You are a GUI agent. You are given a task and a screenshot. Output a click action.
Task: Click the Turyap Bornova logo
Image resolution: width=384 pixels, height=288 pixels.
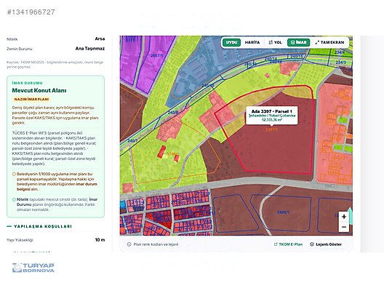point(33,268)
